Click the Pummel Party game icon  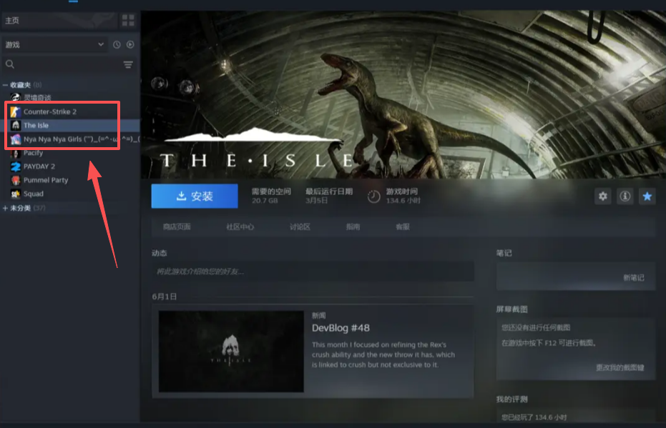pos(16,180)
